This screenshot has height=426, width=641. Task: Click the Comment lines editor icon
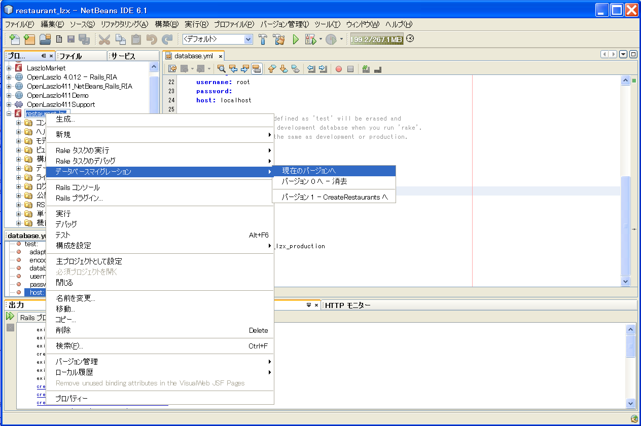tap(366, 69)
